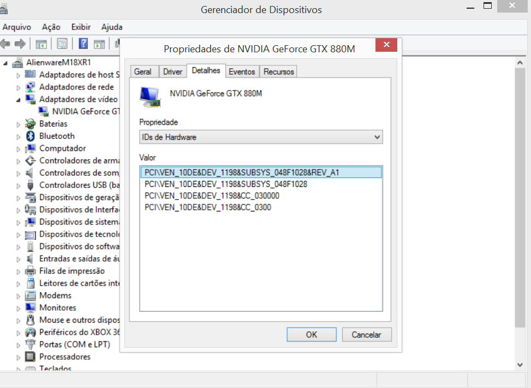
Task: Click the Processadores chip icon
Action: (30, 357)
